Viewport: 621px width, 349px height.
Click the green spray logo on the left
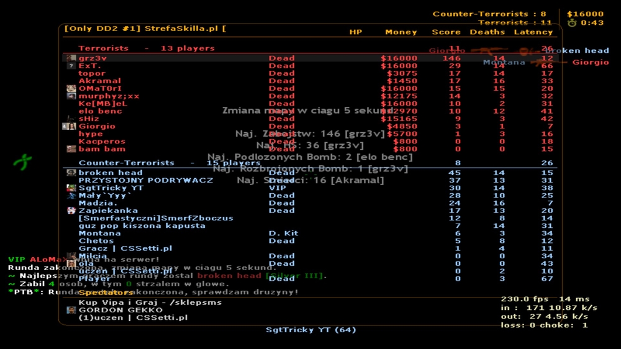(22, 161)
